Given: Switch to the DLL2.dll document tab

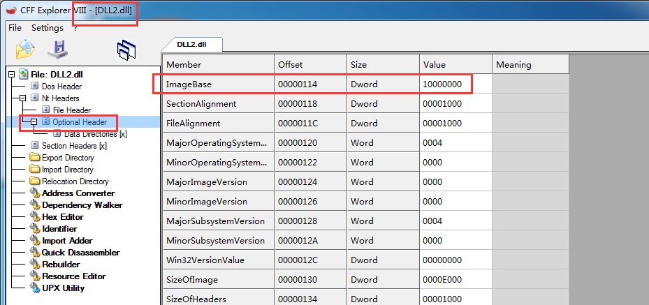Looking at the screenshot, I should (191, 45).
